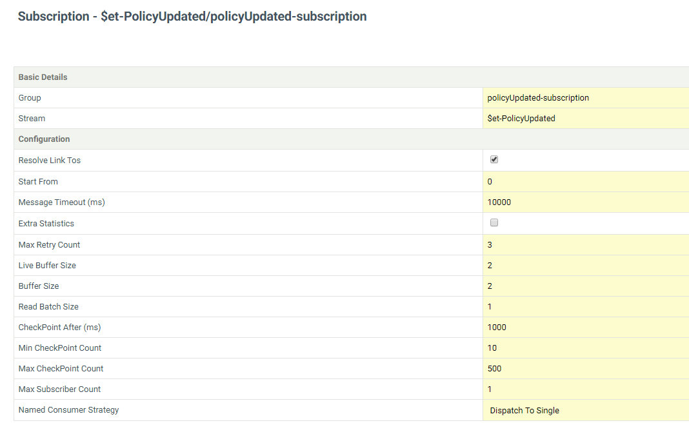The width and height of the screenshot is (689, 432).
Task: Click the policyUpdated-subscription group value
Action: click(x=539, y=97)
